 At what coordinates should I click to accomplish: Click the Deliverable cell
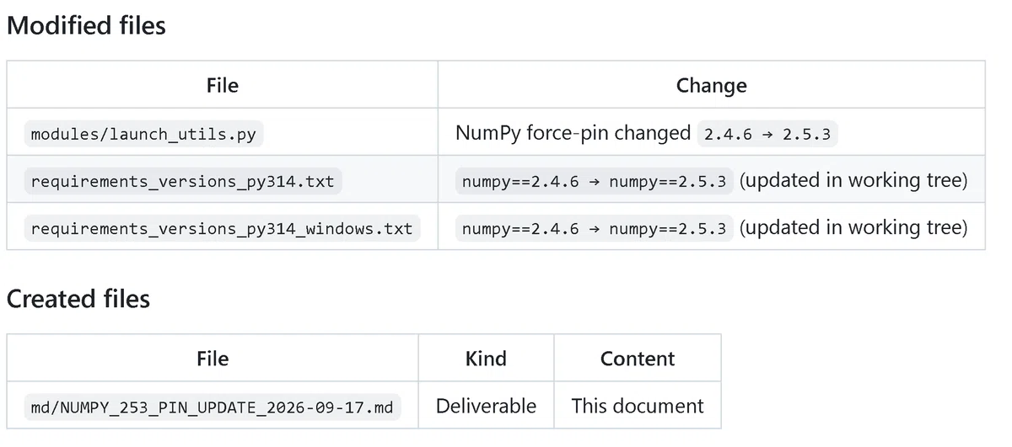[486, 406]
